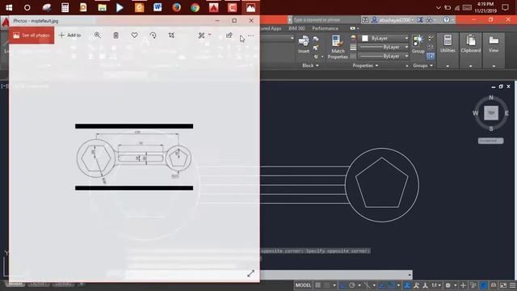The width and height of the screenshot is (517, 291).
Task: Click the Model layout tab at bottom left
Action: (x=15, y=284)
